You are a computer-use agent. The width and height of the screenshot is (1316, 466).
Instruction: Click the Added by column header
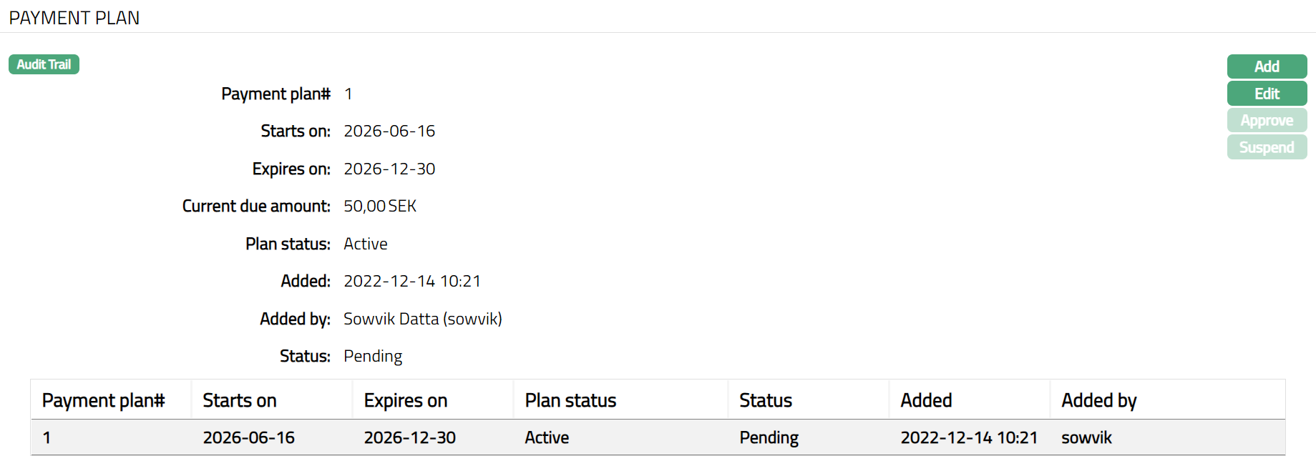tap(1098, 400)
